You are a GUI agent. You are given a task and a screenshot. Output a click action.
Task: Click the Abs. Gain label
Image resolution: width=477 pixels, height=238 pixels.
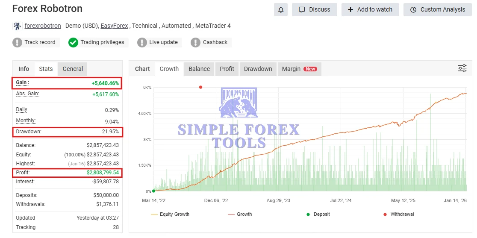pos(28,94)
